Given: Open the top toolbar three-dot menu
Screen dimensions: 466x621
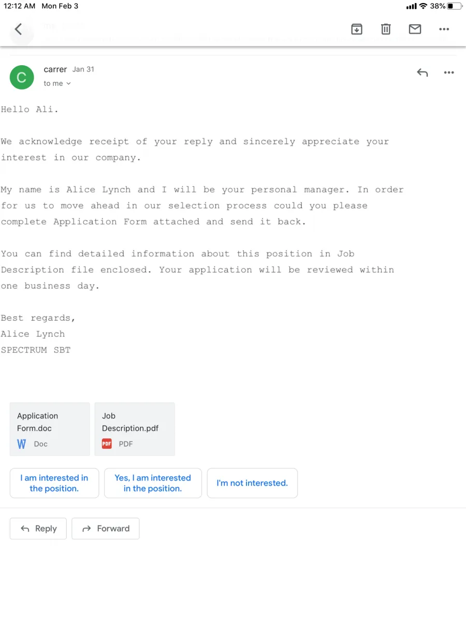Looking at the screenshot, I should coord(444,29).
